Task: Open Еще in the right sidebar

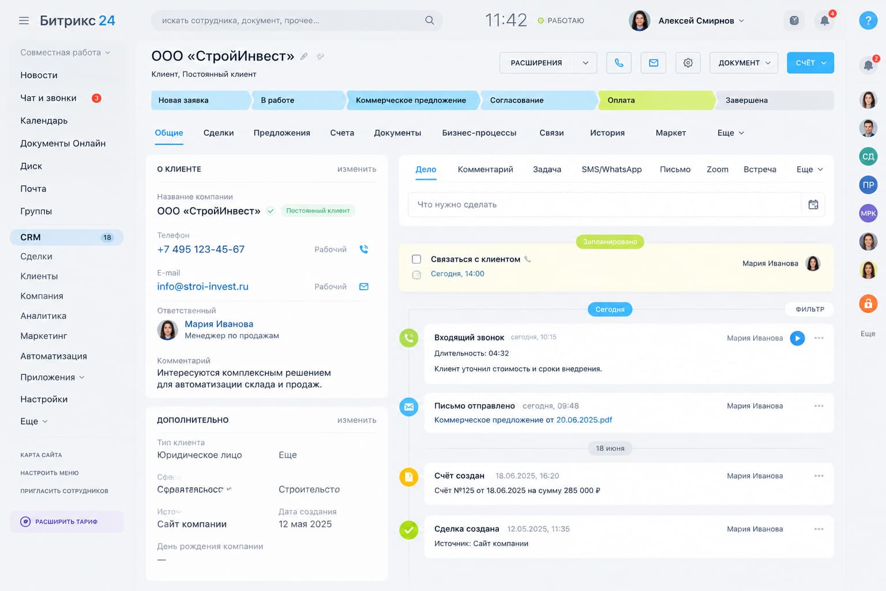Action: tap(868, 334)
